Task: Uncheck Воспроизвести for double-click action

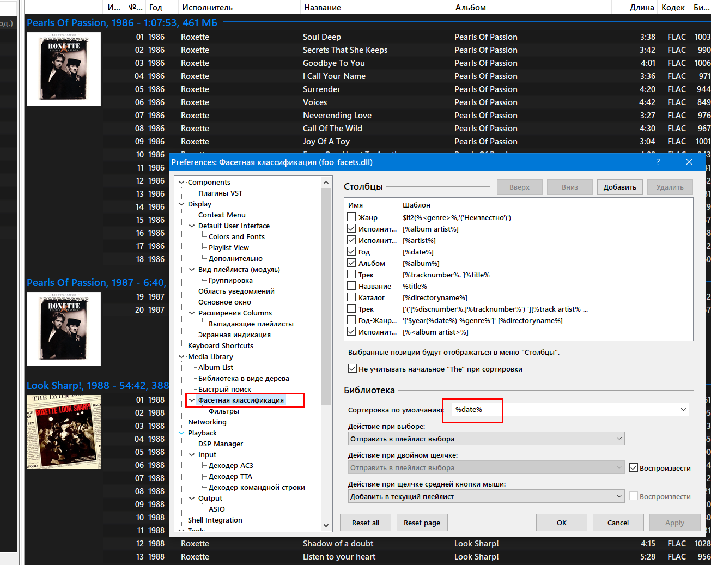Action: pos(634,467)
